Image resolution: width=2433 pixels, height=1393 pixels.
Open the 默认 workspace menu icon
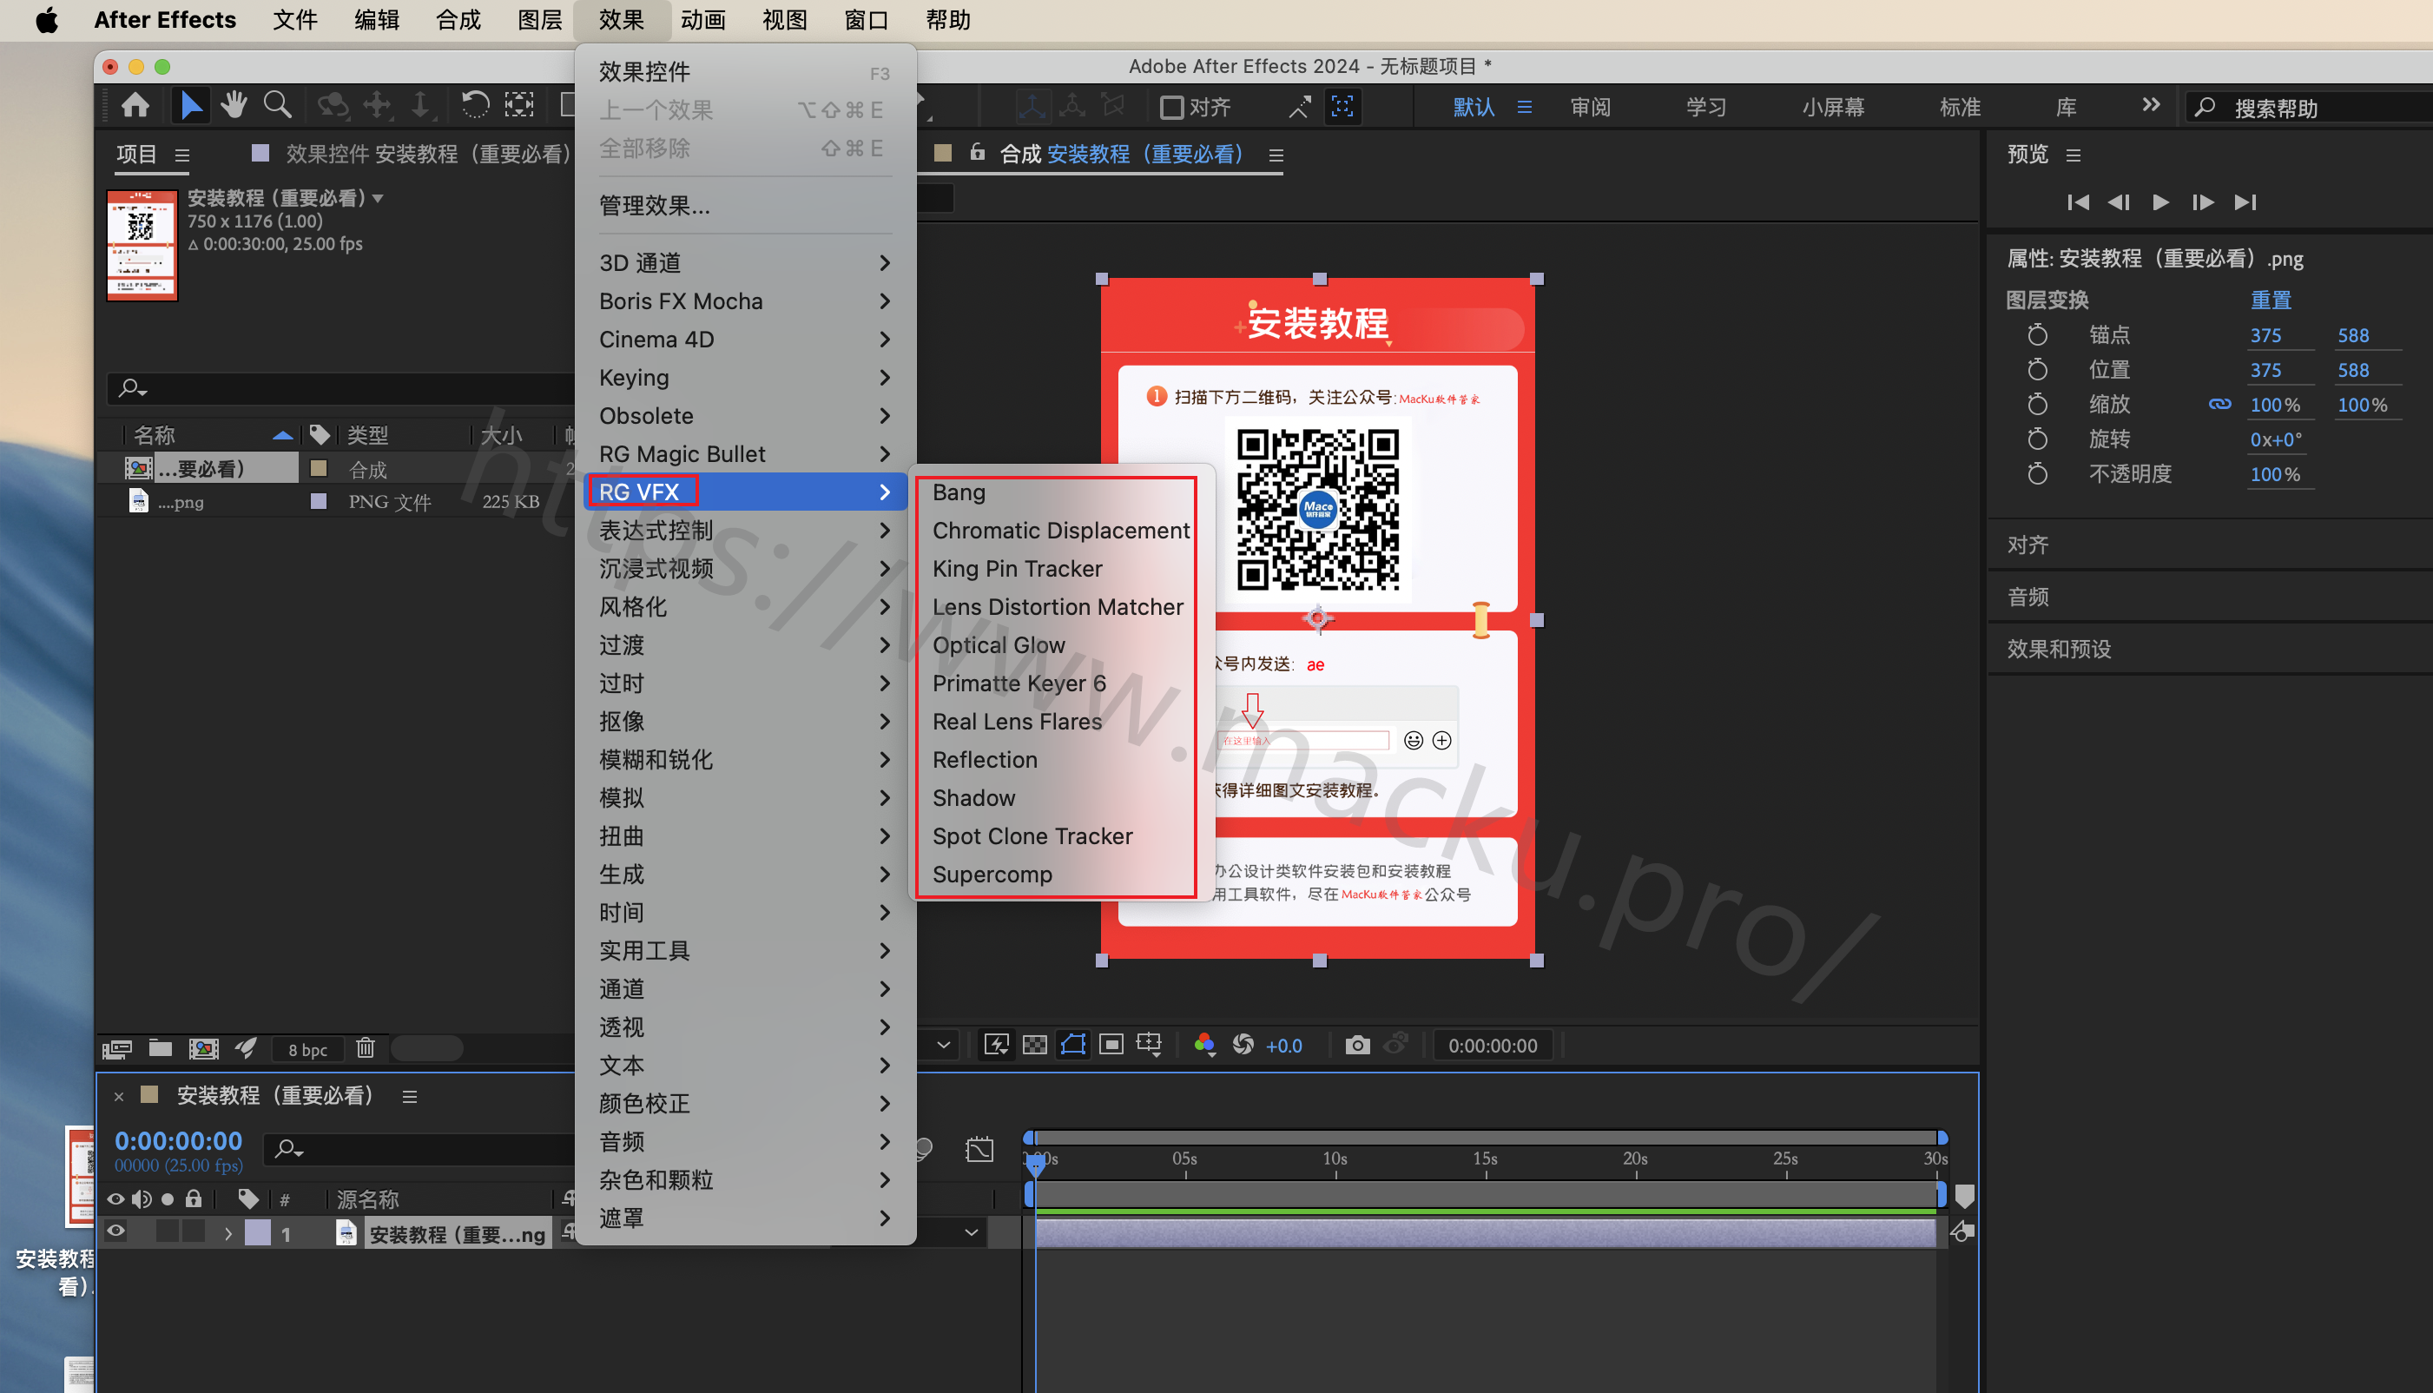[1525, 107]
